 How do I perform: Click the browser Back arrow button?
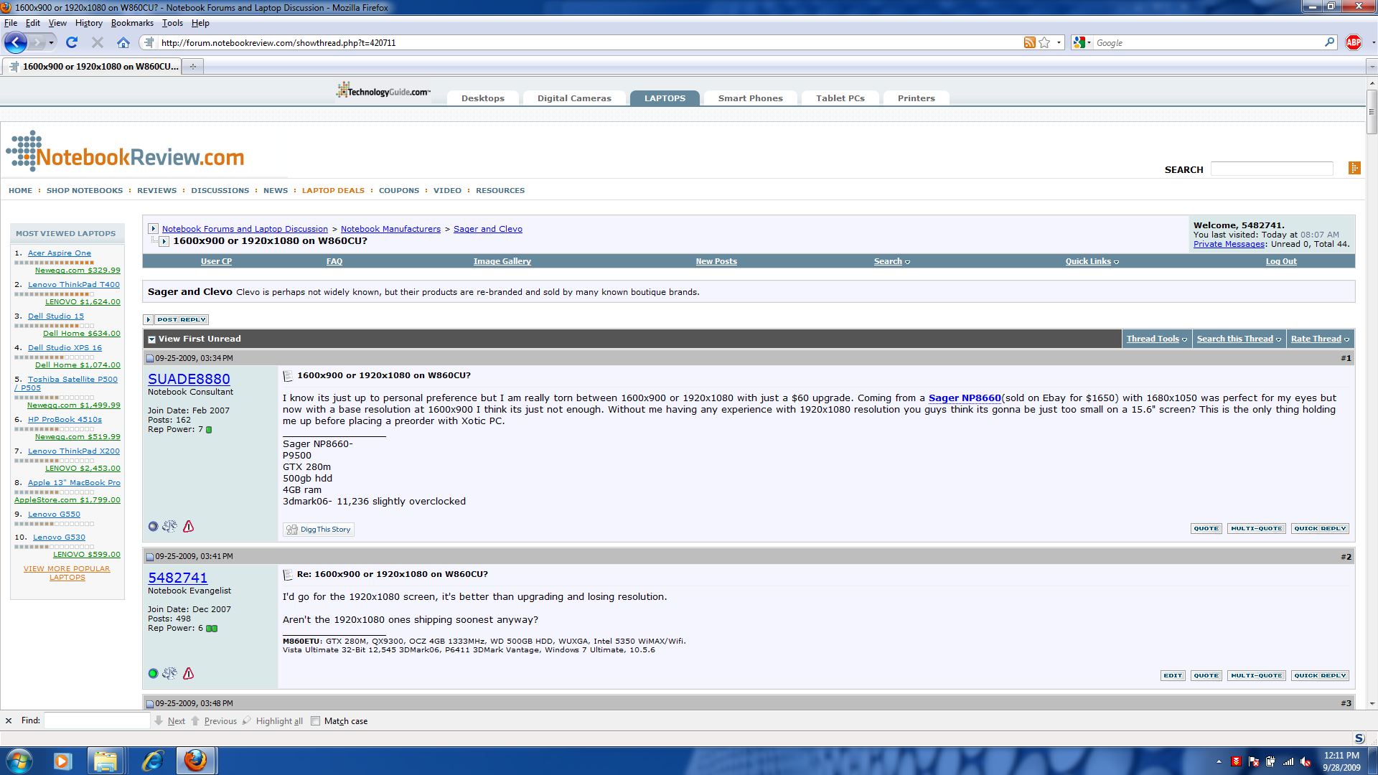[16, 42]
